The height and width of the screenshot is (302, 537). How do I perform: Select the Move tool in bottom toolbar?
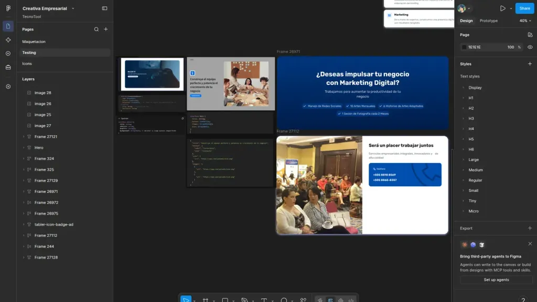[186, 299]
